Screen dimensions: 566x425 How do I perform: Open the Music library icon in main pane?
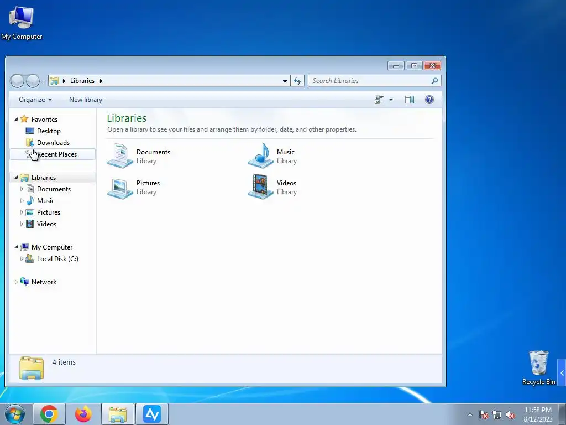pyautogui.click(x=261, y=156)
